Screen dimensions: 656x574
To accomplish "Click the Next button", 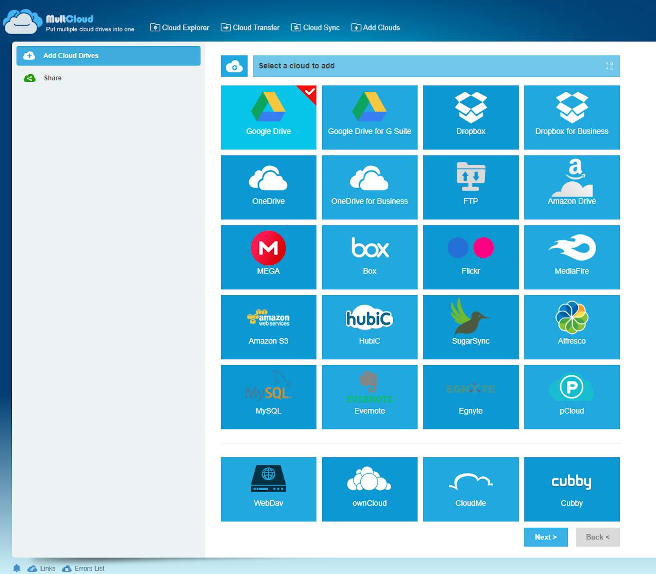I will tap(546, 537).
